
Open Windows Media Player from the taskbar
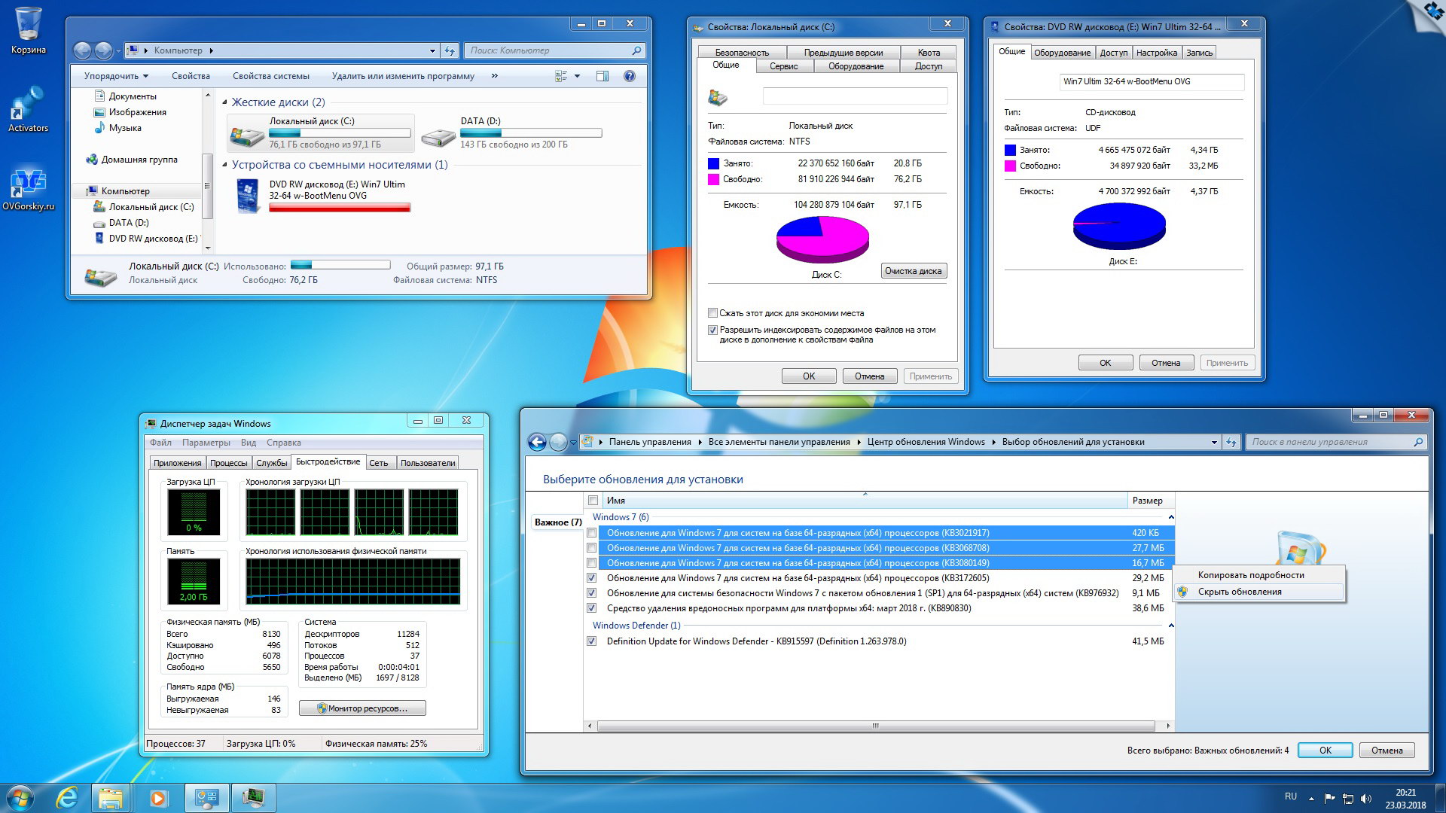pyautogui.click(x=158, y=797)
